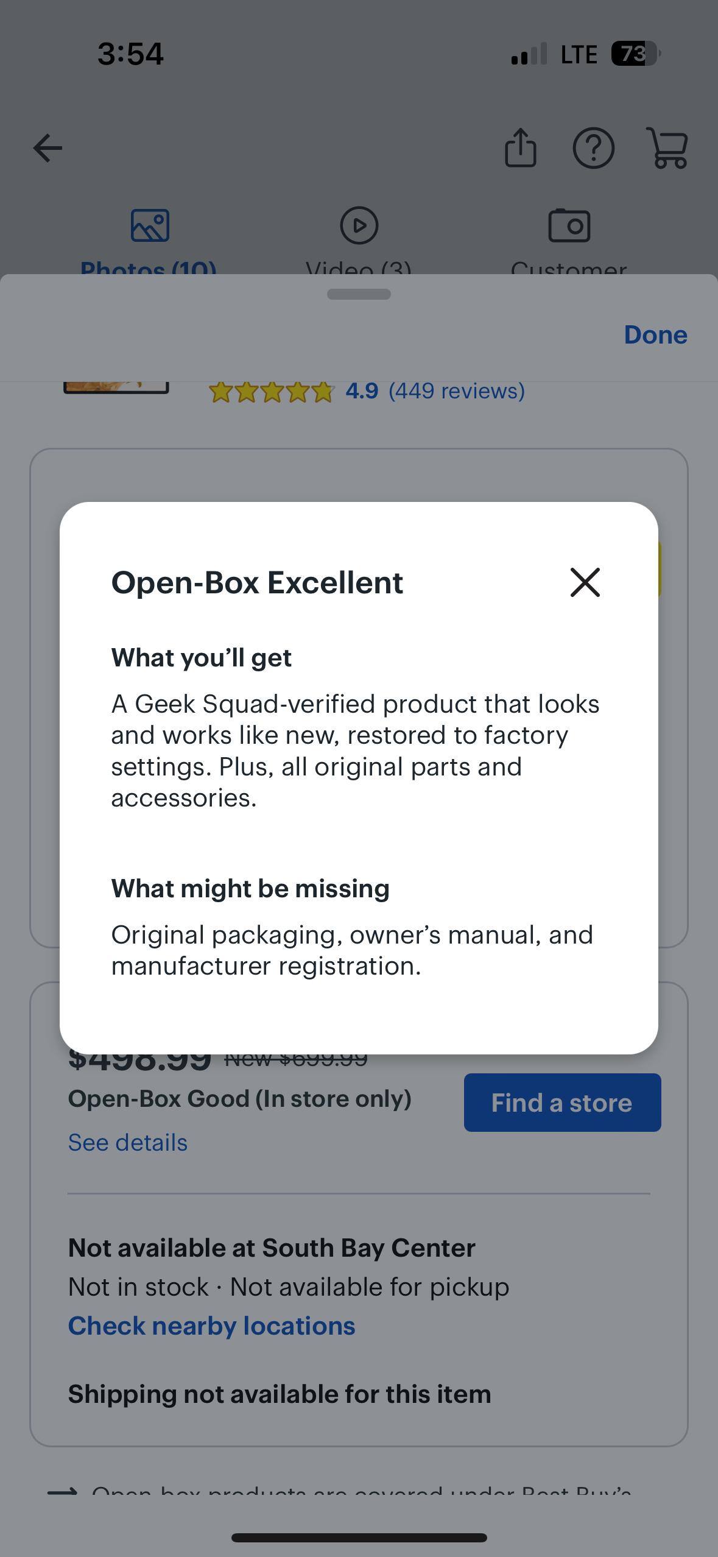Open See details under Open-Box Good
718x1557 pixels.
point(128,1143)
